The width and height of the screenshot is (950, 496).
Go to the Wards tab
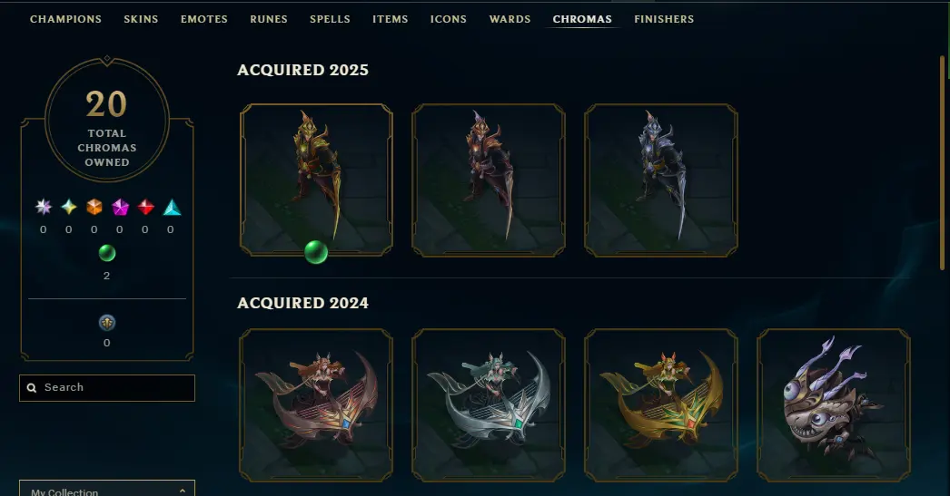(x=510, y=19)
